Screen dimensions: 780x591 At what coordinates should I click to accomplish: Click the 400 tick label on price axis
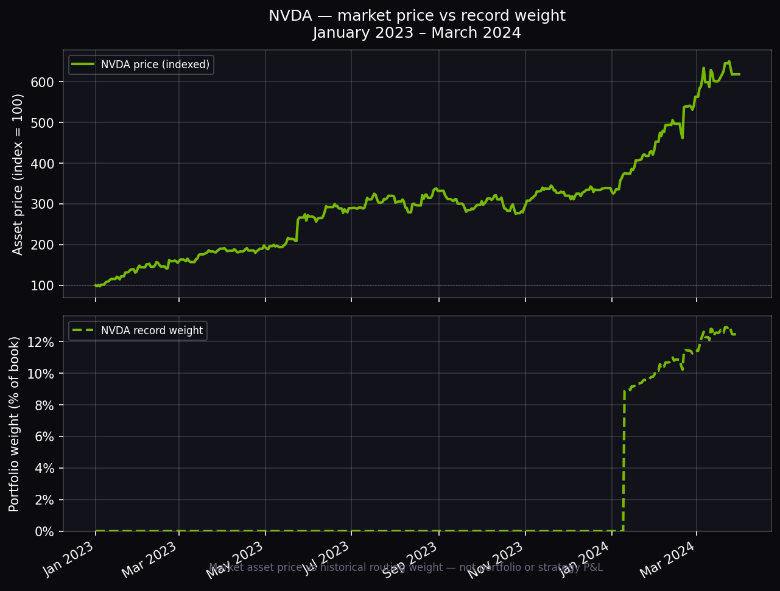[43, 164]
